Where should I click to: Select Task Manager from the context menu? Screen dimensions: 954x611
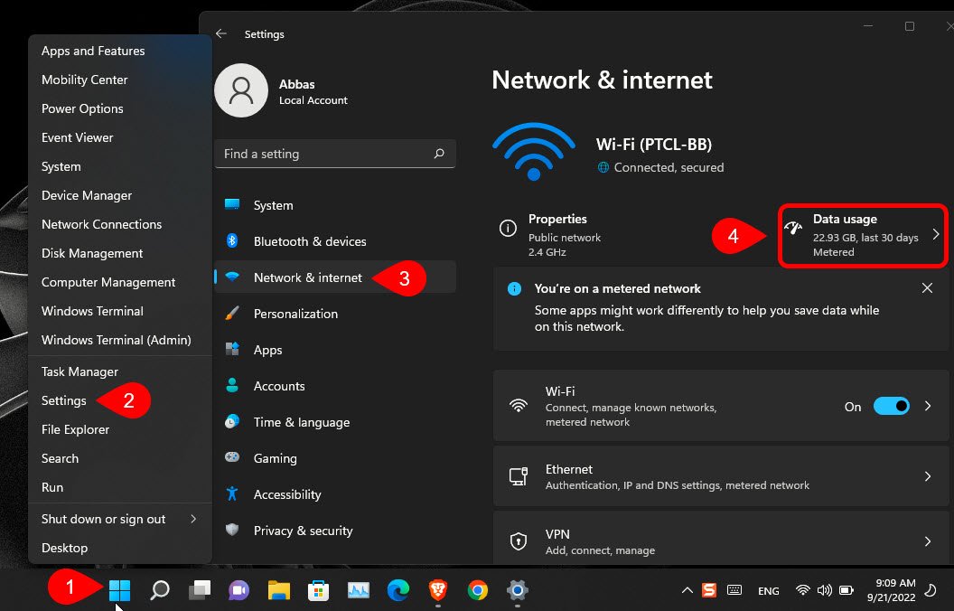click(x=79, y=371)
